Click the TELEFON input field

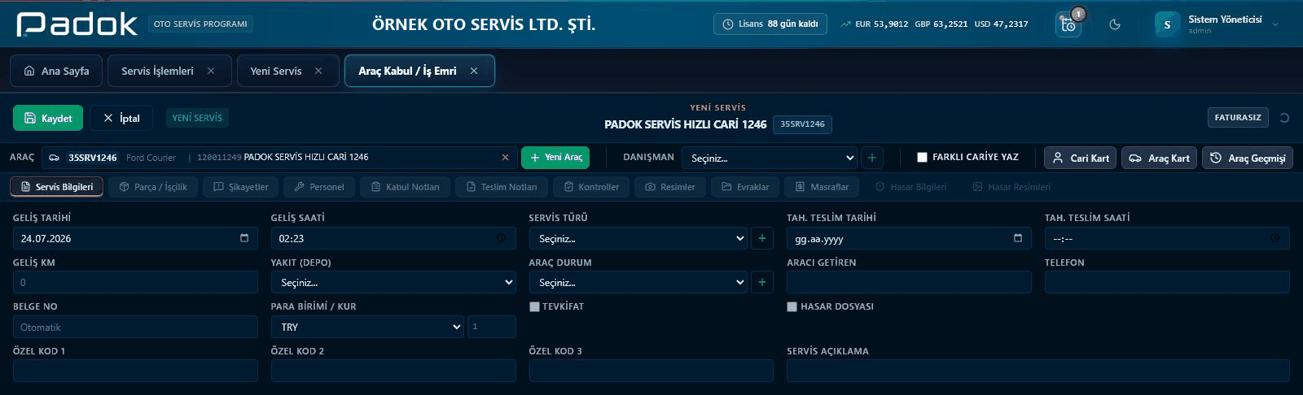coord(1167,282)
